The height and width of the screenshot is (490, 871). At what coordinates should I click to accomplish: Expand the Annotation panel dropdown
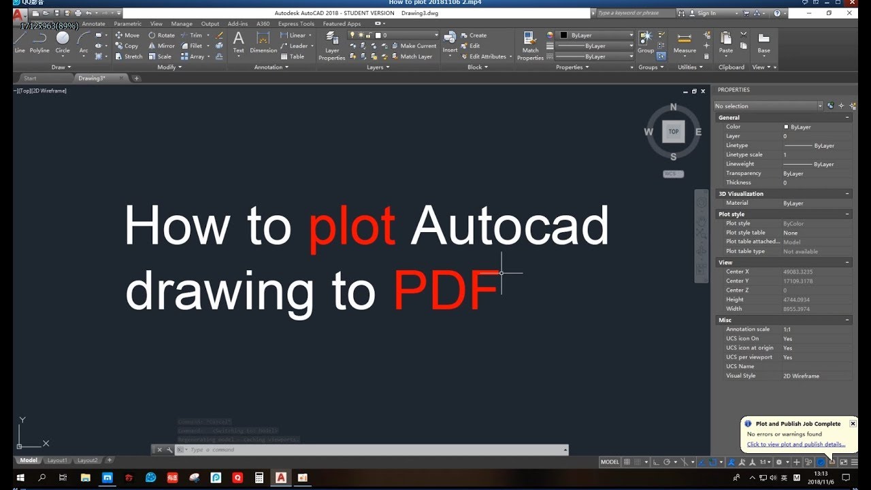tap(271, 67)
